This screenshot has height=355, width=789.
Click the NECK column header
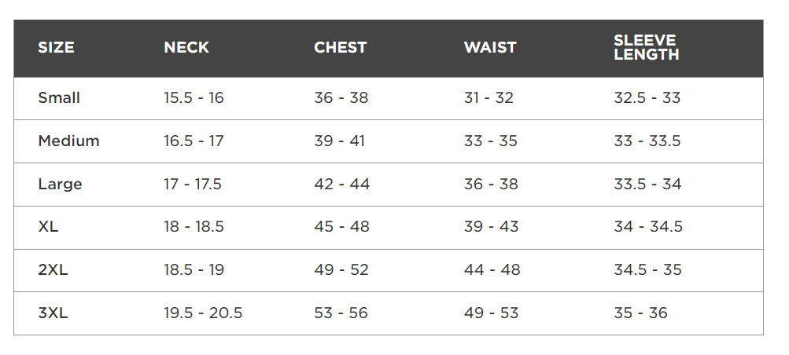coord(186,48)
